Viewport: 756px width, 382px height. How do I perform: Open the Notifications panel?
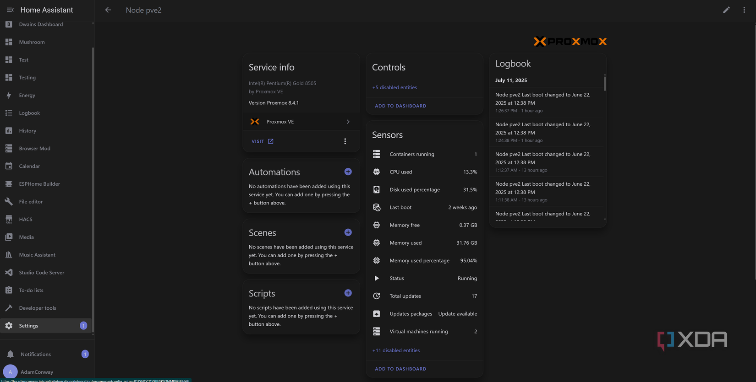(x=46, y=354)
